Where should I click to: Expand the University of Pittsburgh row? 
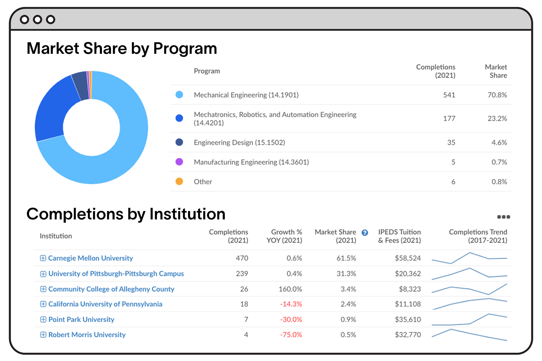click(43, 274)
